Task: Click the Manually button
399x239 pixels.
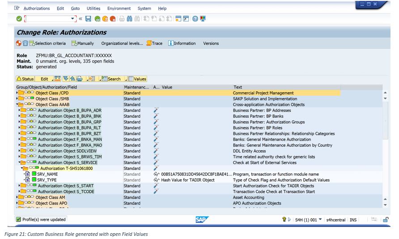Action: (x=83, y=43)
